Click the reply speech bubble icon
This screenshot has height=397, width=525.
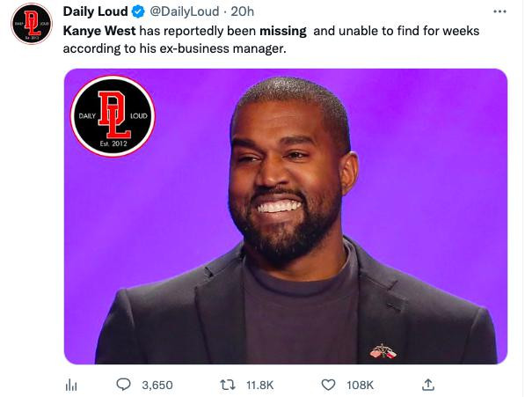(123, 385)
